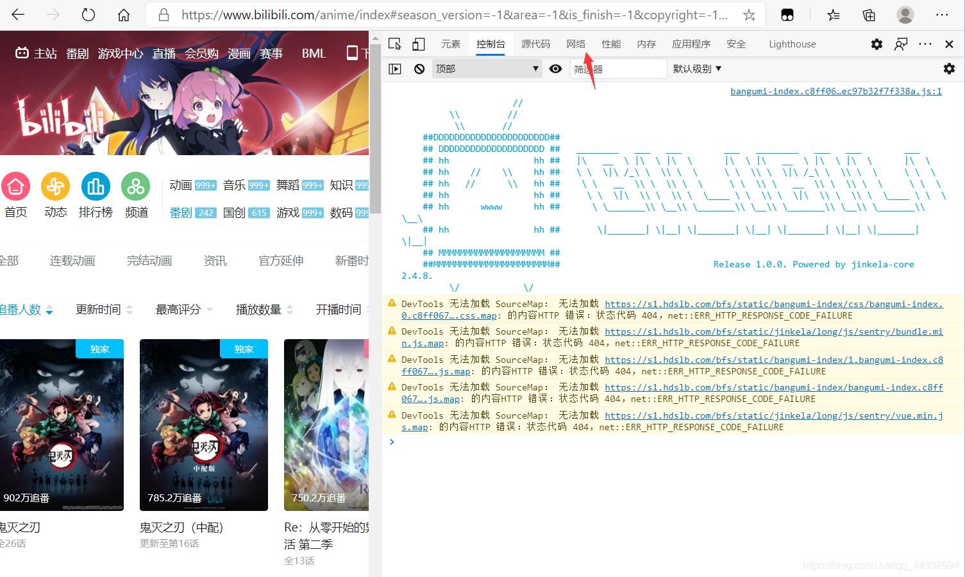Open the browser home page
965x577 pixels.
[x=124, y=15]
